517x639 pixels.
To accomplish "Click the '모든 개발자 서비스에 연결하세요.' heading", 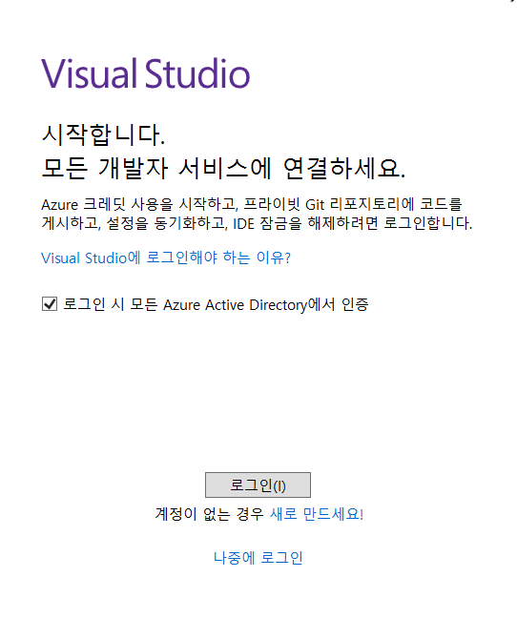I will pos(223,168).
